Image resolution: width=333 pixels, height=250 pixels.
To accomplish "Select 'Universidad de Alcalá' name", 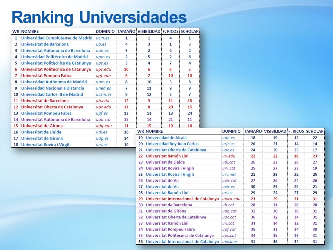I will (166, 138).
